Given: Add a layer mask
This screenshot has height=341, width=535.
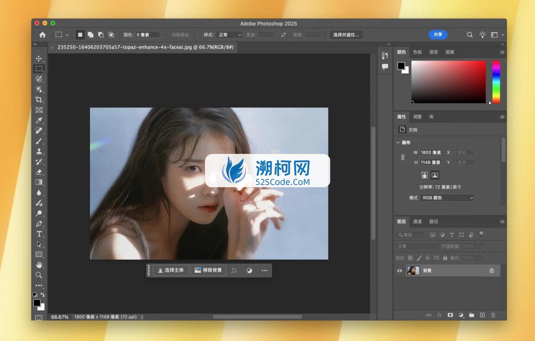Looking at the screenshot, I should point(450,315).
